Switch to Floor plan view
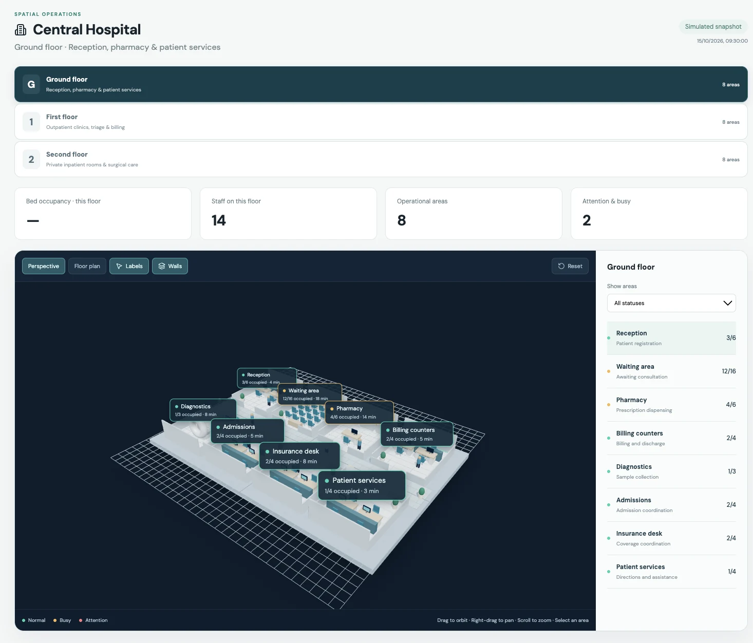The width and height of the screenshot is (753, 643). [87, 266]
